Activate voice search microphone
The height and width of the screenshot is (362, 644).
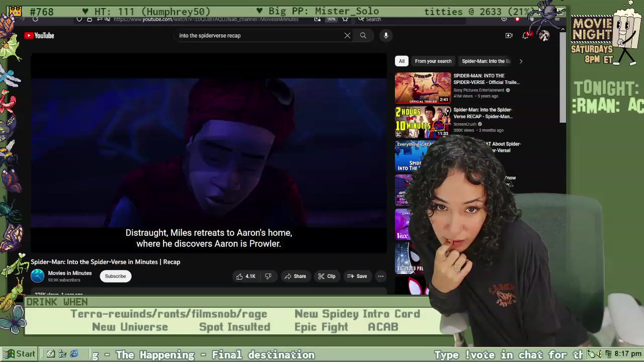[386, 36]
